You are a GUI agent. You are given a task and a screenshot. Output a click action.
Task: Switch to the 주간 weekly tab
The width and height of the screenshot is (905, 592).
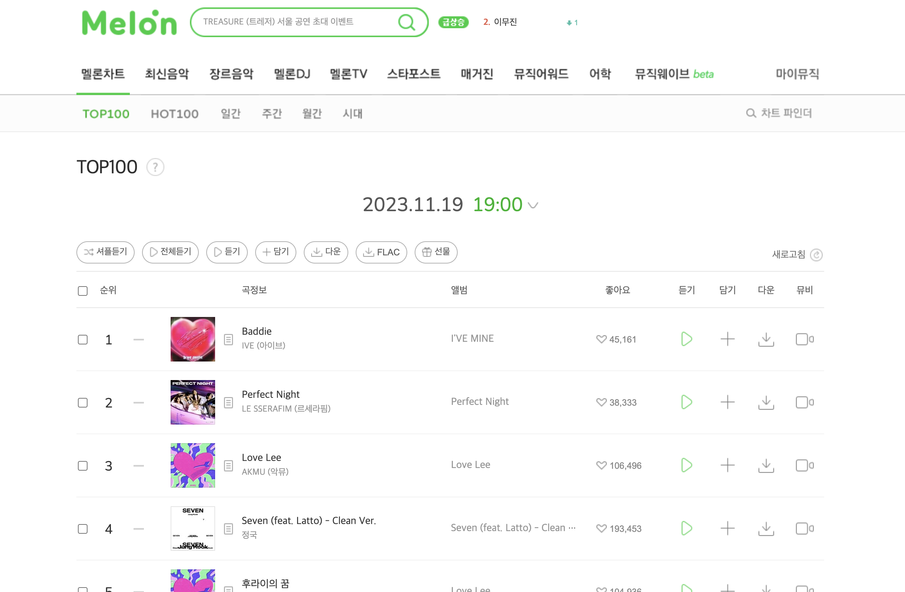pos(272,113)
